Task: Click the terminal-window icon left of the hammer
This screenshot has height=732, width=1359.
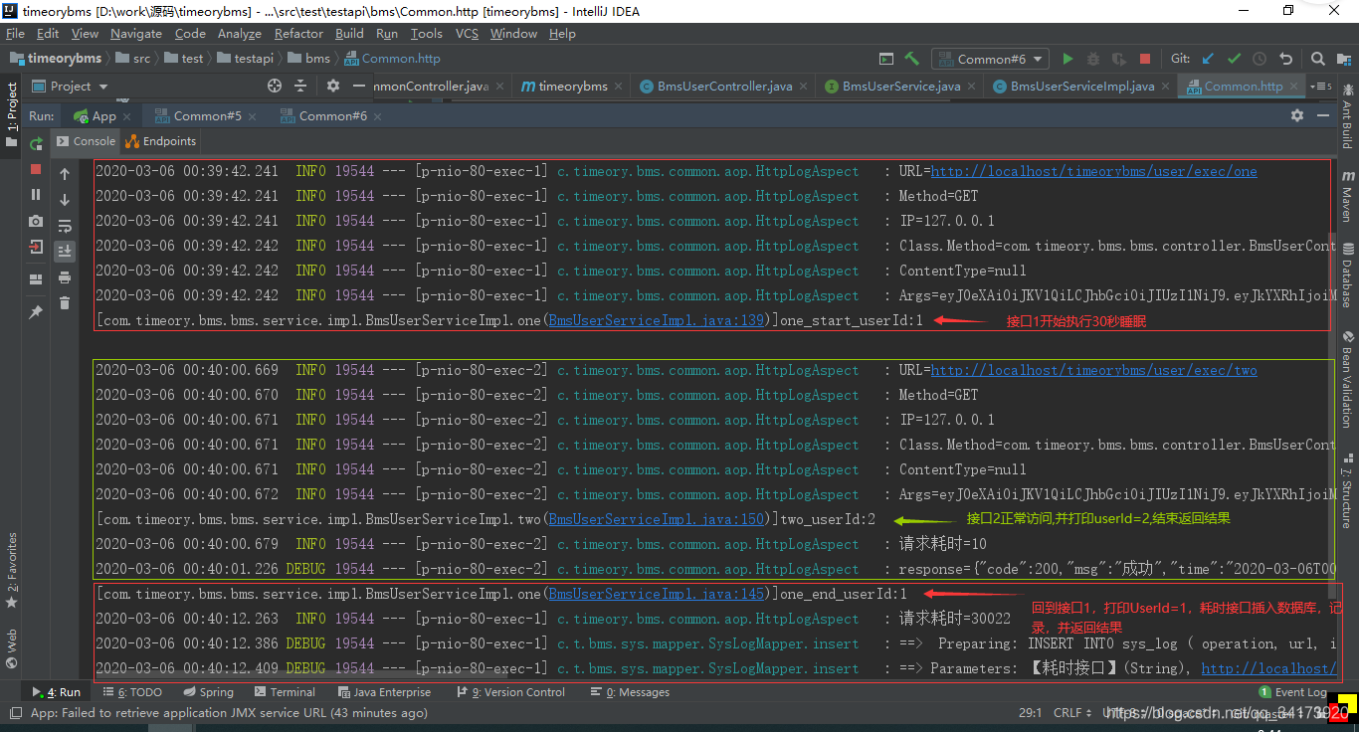Action: [886, 59]
